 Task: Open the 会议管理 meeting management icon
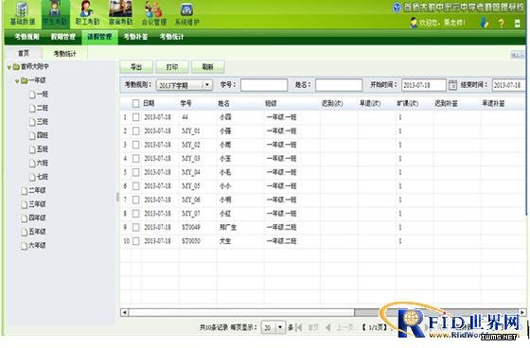coord(153,13)
